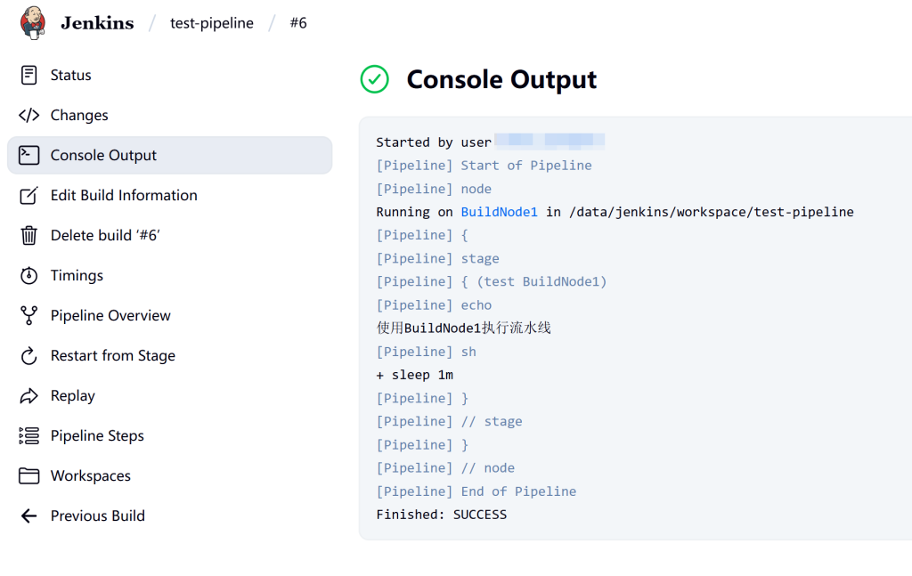Click the Replay arrow icon
Image resolution: width=912 pixels, height=576 pixels.
click(x=29, y=396)
